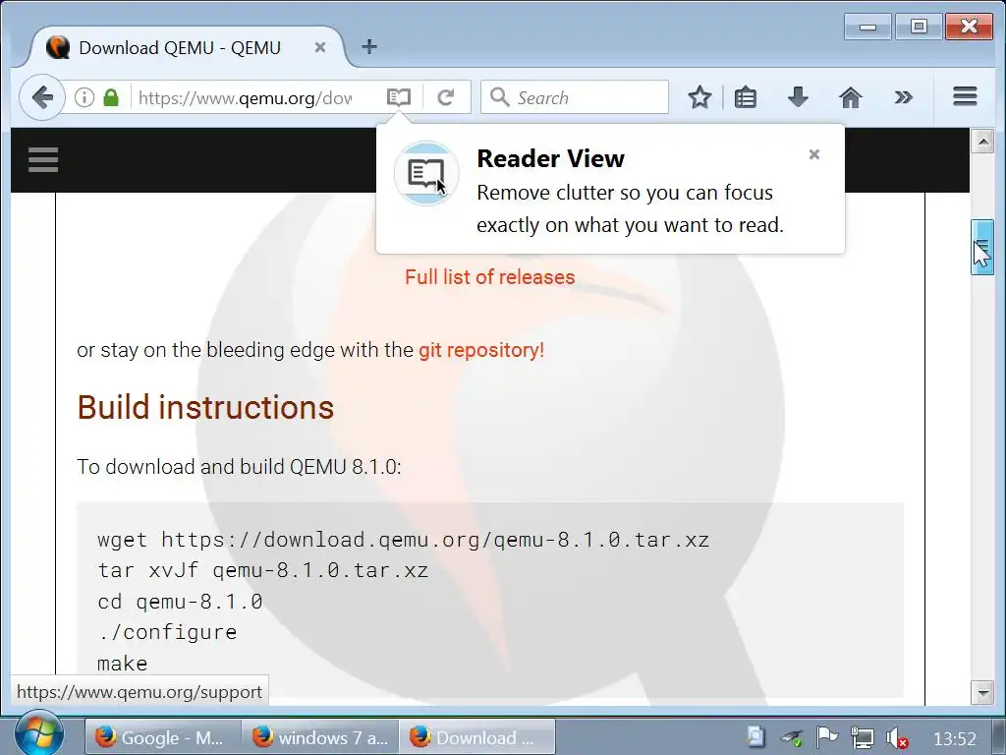Click the tar xvJf command line
Image resolution: width=1006 pixels, height=755 pixels.
point(262,570)
